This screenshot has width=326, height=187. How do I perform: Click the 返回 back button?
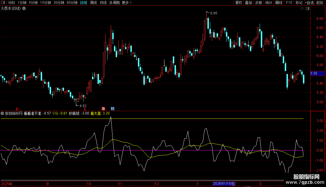320,3
